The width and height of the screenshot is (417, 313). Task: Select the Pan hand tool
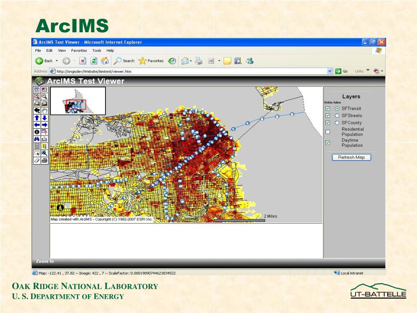[44, 110]
